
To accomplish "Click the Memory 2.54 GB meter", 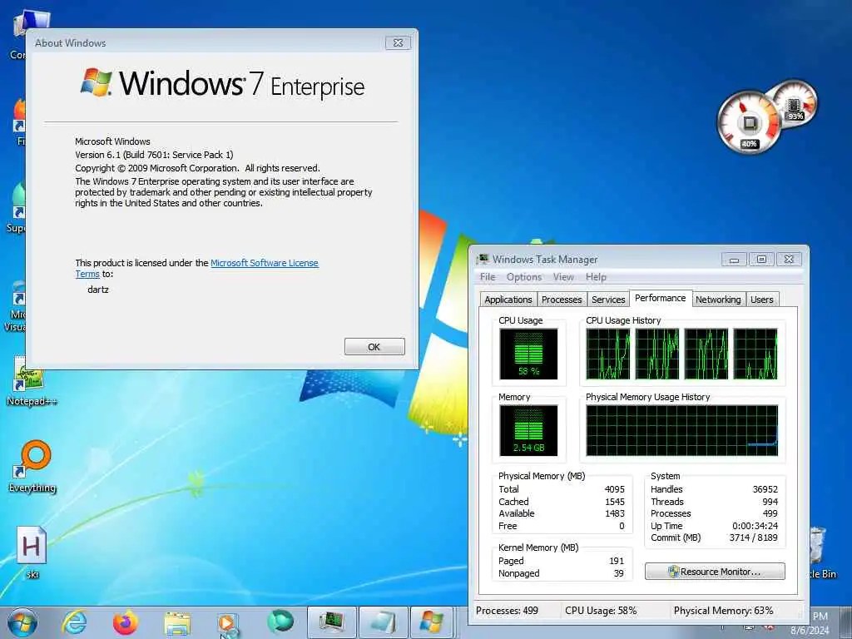I will (528, 430).
